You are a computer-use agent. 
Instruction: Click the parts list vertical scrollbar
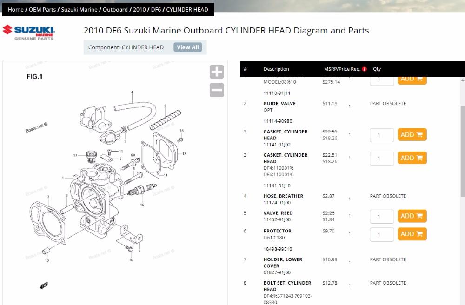coord(462,149)
